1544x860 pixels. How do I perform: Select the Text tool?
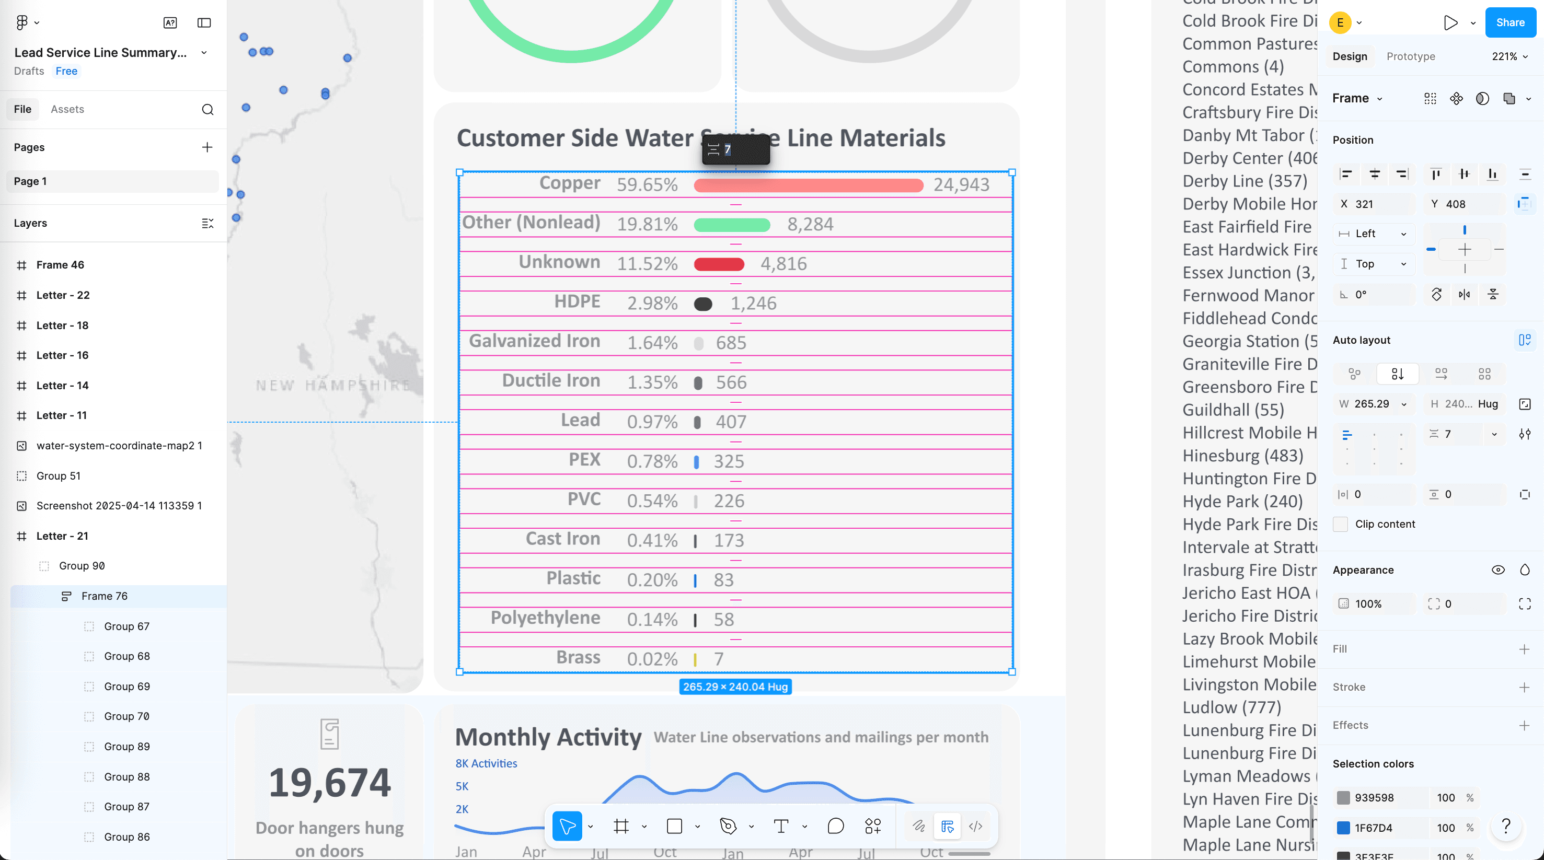click(x=781, y=827)
